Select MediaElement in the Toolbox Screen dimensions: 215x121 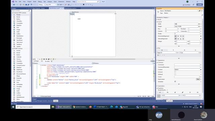(x=20, y=97)
